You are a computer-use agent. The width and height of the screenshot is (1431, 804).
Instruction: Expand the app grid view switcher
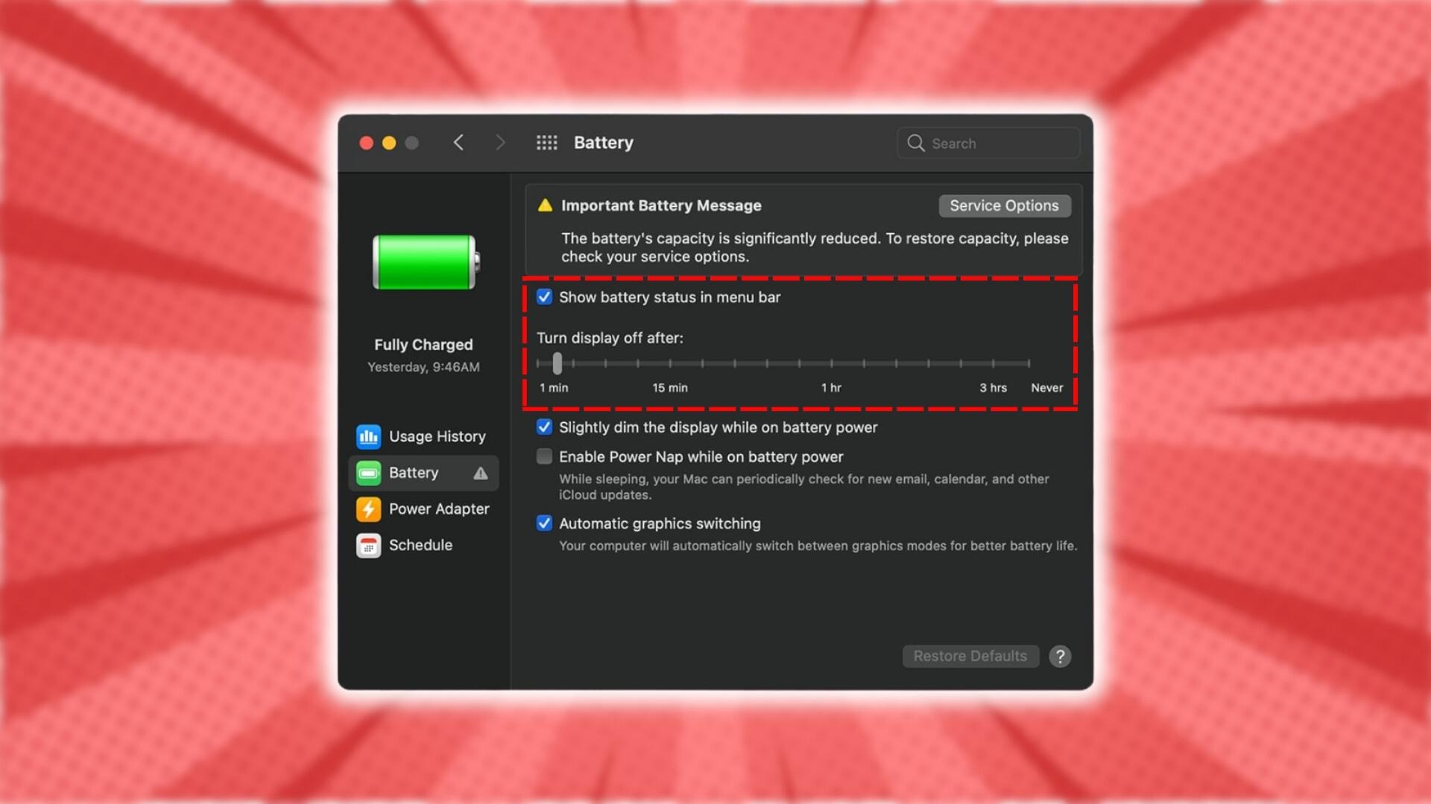(546, 142)
